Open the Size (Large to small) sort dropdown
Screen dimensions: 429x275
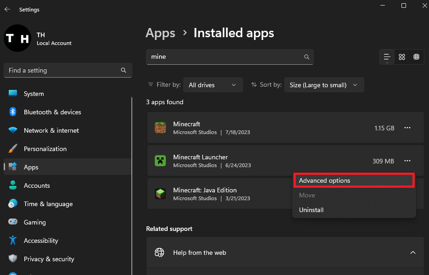(x=324, y=85)
